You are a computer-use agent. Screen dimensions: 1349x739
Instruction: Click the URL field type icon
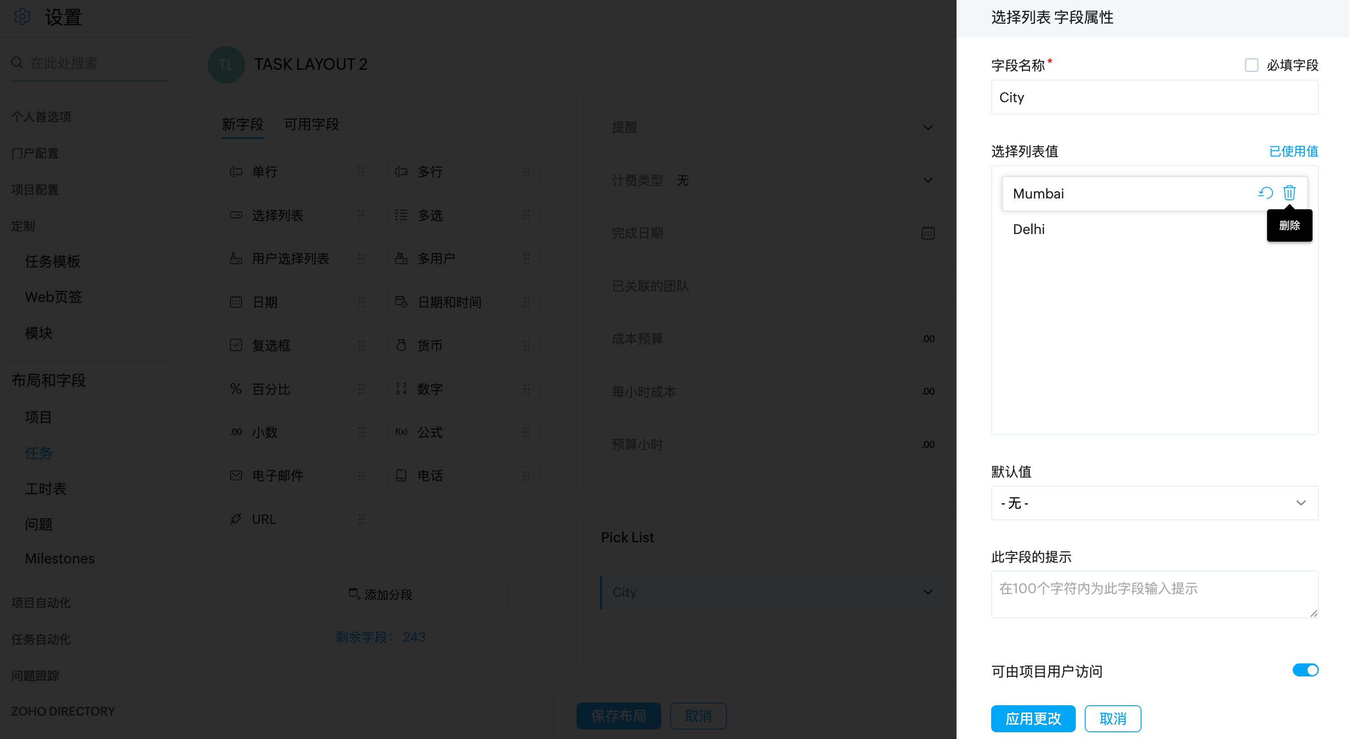(x=236, y=518)
